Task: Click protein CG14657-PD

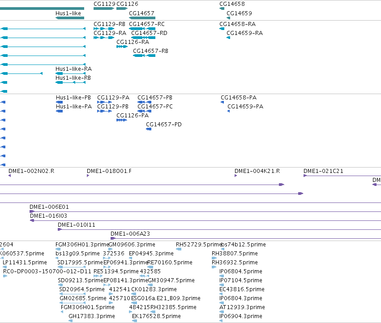Action: [149, 129]
